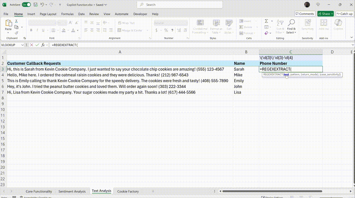Toggle the AutoSave switch
This screenshot has height=198, width=355.
tap(26, 5)
